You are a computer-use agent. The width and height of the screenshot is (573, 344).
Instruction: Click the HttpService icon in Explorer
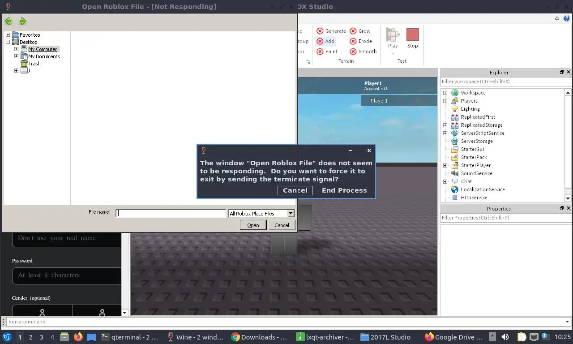pyautogui.click(x=455, y=198)
